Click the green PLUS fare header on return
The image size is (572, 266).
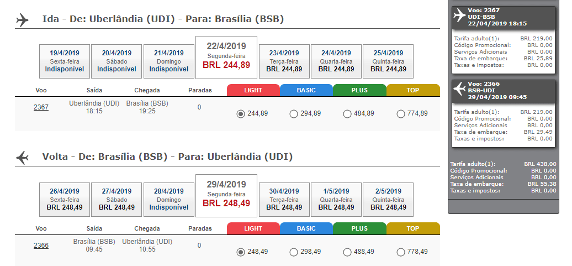[359, 228]
